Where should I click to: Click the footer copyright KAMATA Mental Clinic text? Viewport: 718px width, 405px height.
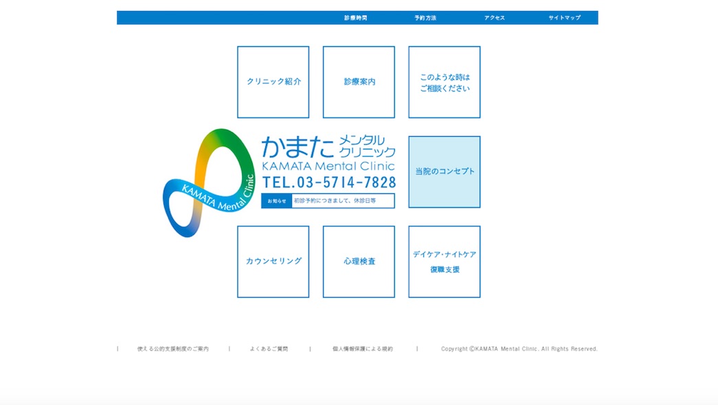pyautogui.click(x=519, y=349)
